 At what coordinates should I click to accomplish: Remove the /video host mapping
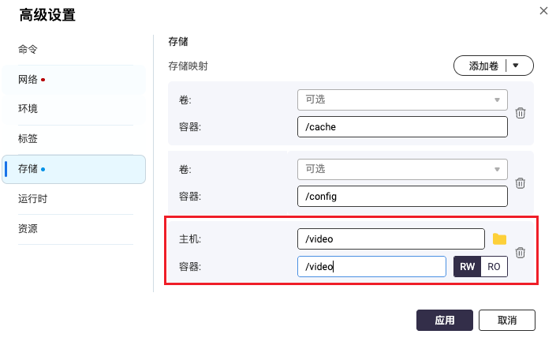pyautogui.click(x=521, y=253)
